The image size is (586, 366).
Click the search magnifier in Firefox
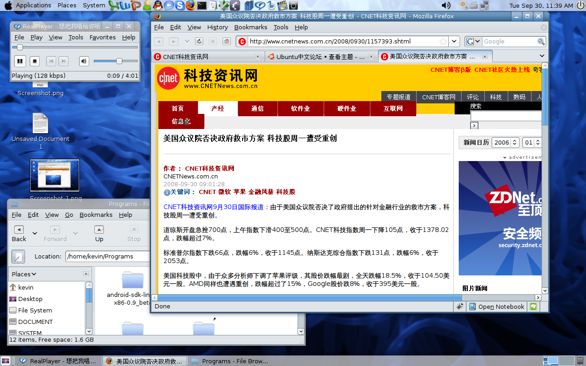pos(541,42)
